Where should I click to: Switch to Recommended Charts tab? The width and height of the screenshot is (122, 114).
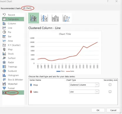click(11, 8)
